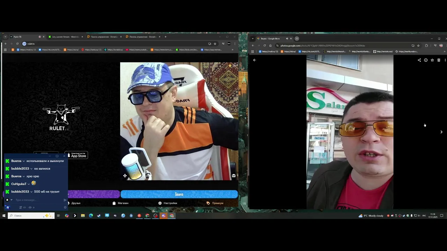
Task: Expand Bueros user menu on 'использовали и выкинули'
Action: [x=24, y=161]
